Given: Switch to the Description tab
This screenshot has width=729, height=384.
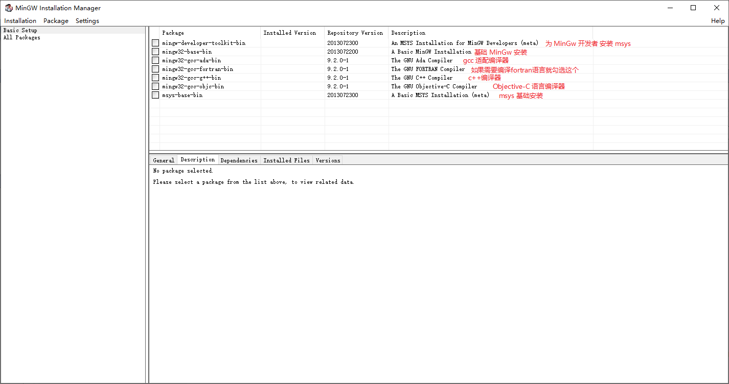Looking at the screenshot, I should (x=198, y=159).
